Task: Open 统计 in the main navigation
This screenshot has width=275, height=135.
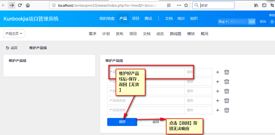Action: pyautogui.click(x=181, y=19)
